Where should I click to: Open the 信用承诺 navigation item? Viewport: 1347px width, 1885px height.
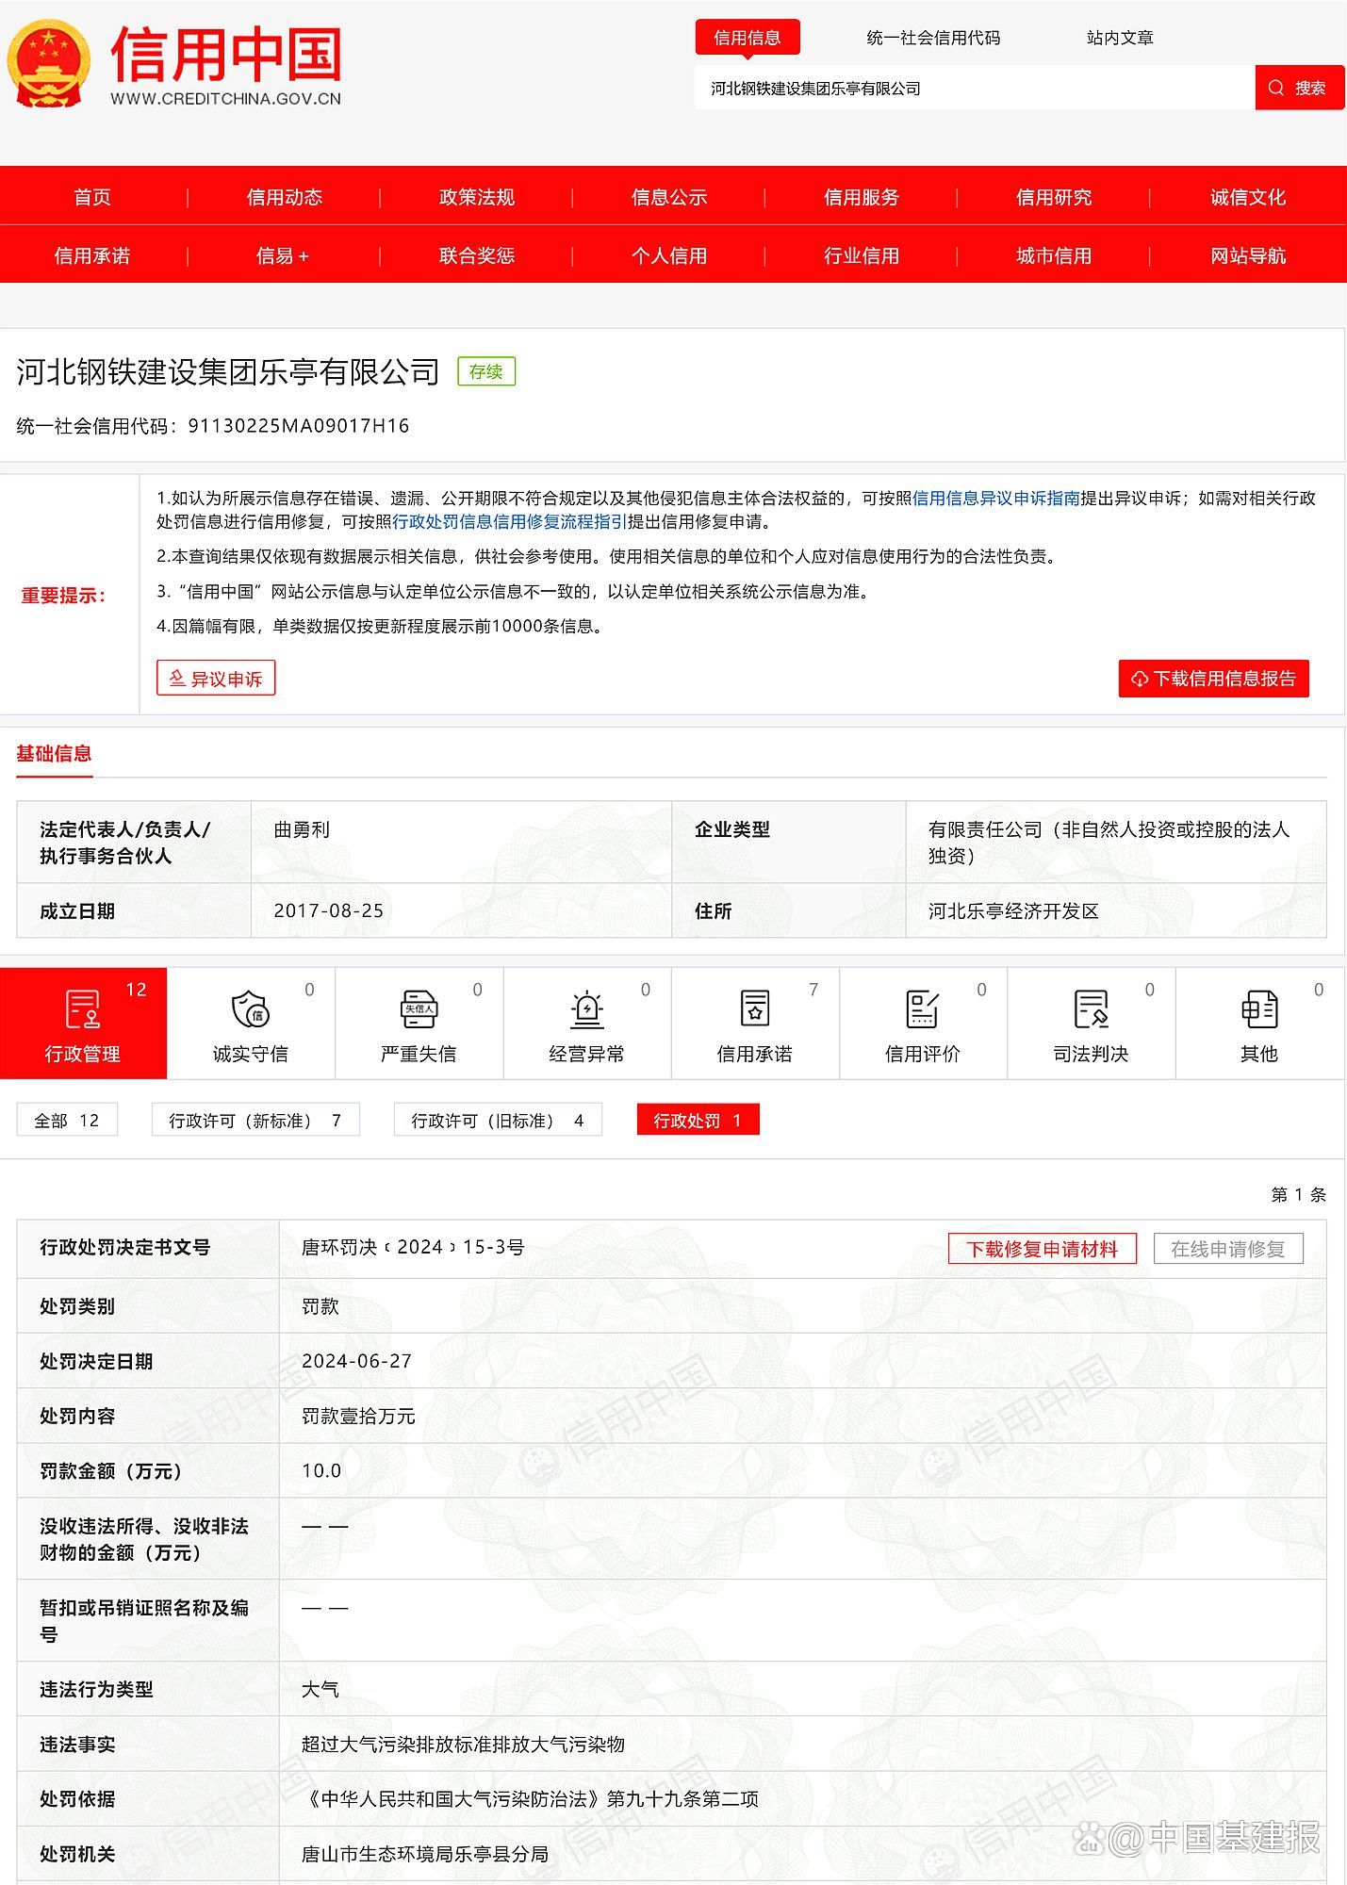[92, 255]
